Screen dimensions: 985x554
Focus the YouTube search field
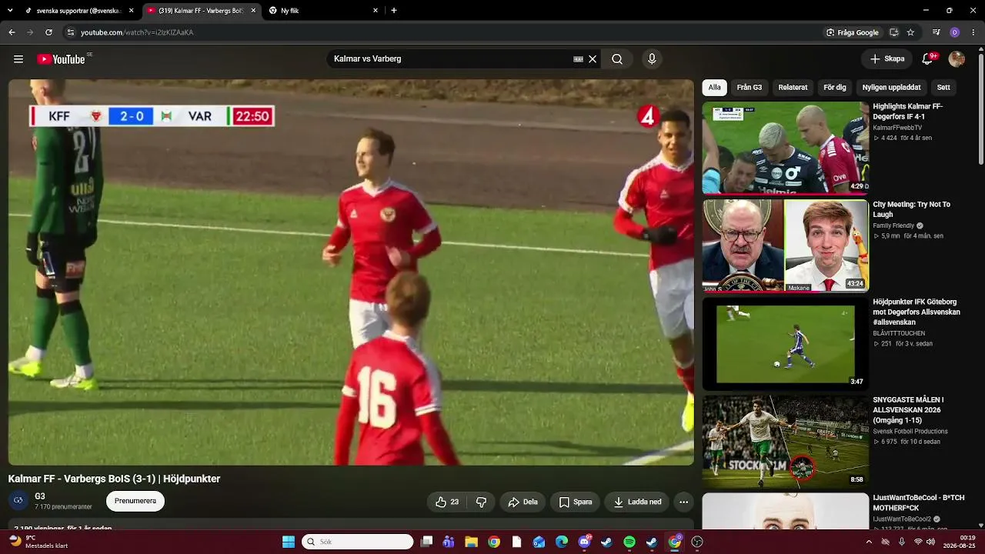coord(451,59)
